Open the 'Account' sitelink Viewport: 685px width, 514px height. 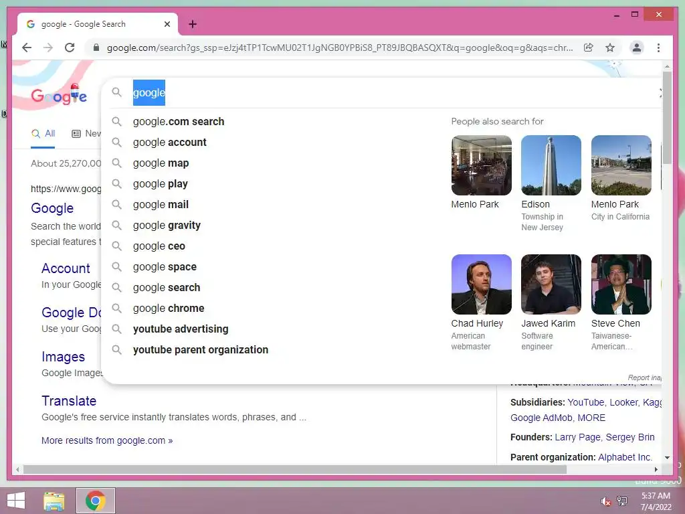66,268
